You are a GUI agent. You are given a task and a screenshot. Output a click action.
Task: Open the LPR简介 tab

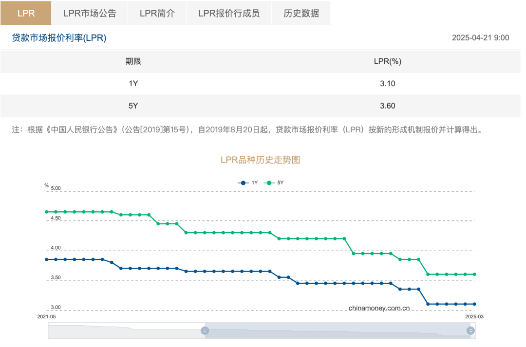point(157,13)
